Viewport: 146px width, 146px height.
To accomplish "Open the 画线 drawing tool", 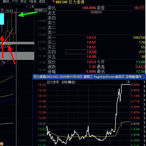I will tap(6, 2).
